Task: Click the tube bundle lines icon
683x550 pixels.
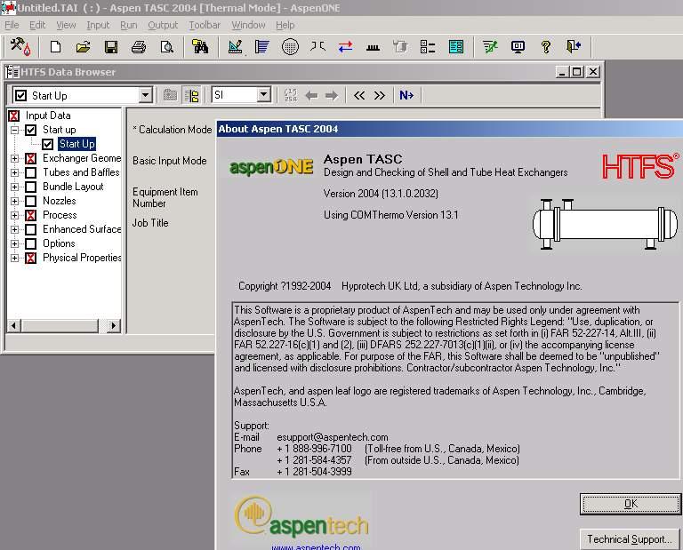Action: [x=261, y=46]
